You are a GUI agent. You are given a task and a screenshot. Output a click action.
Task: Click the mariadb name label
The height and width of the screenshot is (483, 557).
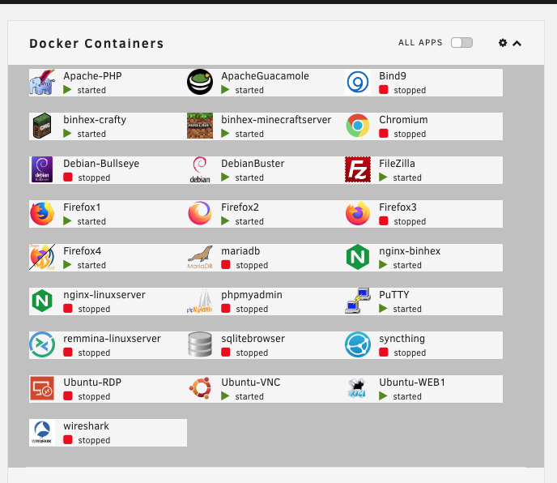[x=240, y=251]
